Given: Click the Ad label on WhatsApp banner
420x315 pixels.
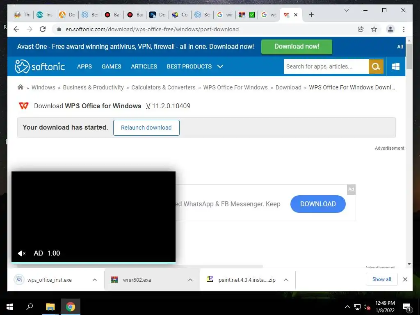Looking at the screenshot, I should 351,189.
